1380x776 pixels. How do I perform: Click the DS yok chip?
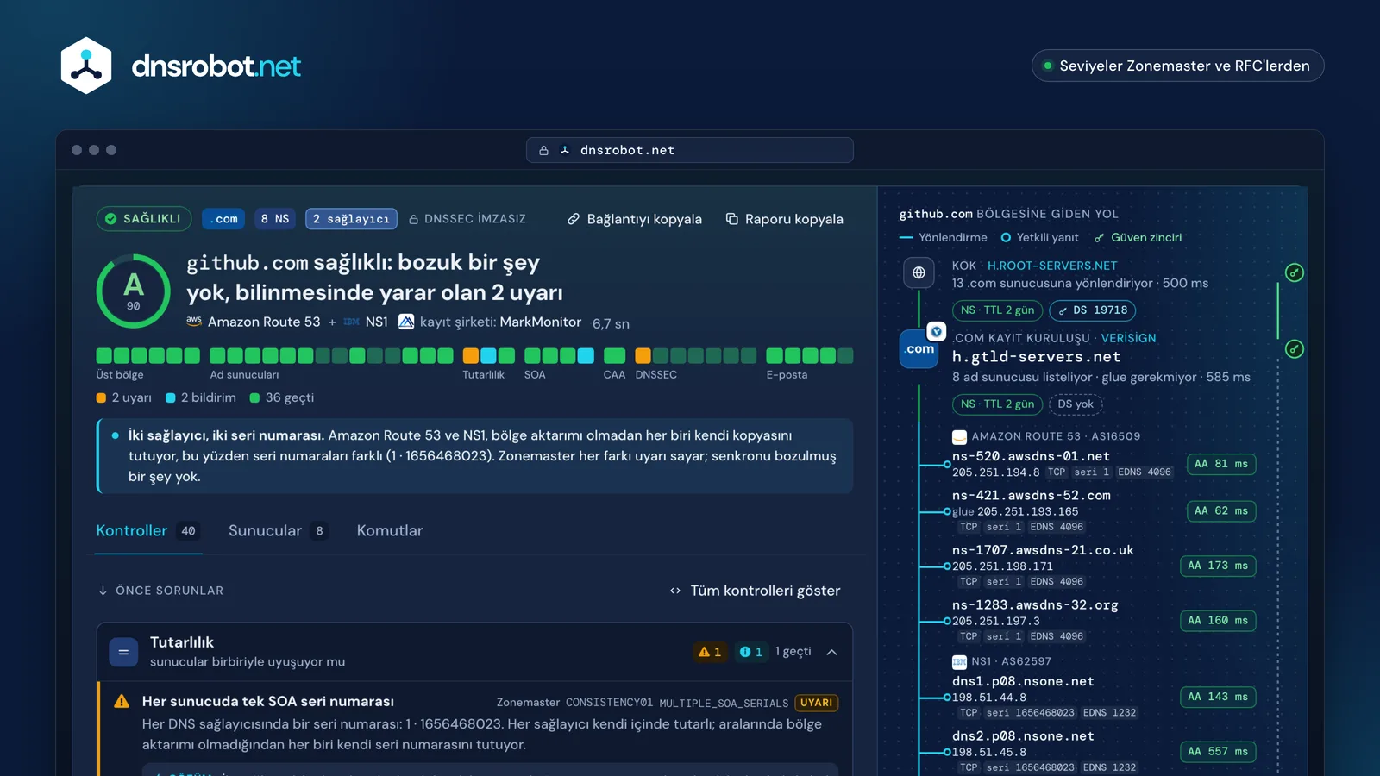coord(1076,404)
